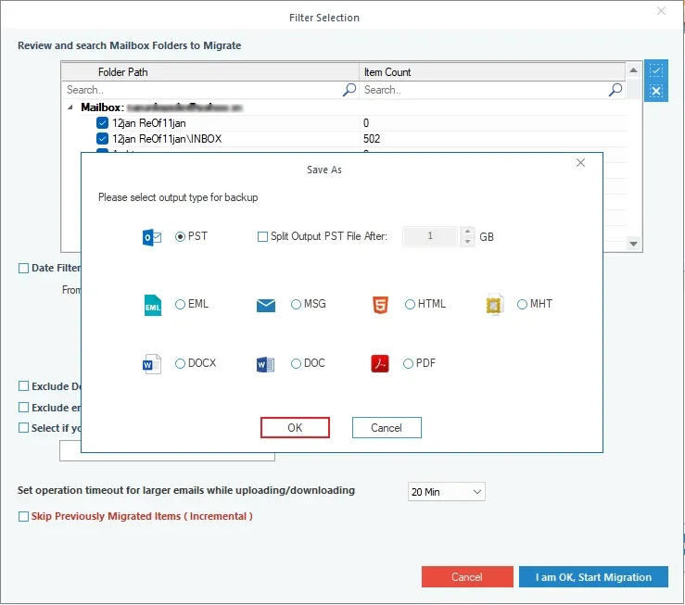Choose the EML output option

point(180,304)
